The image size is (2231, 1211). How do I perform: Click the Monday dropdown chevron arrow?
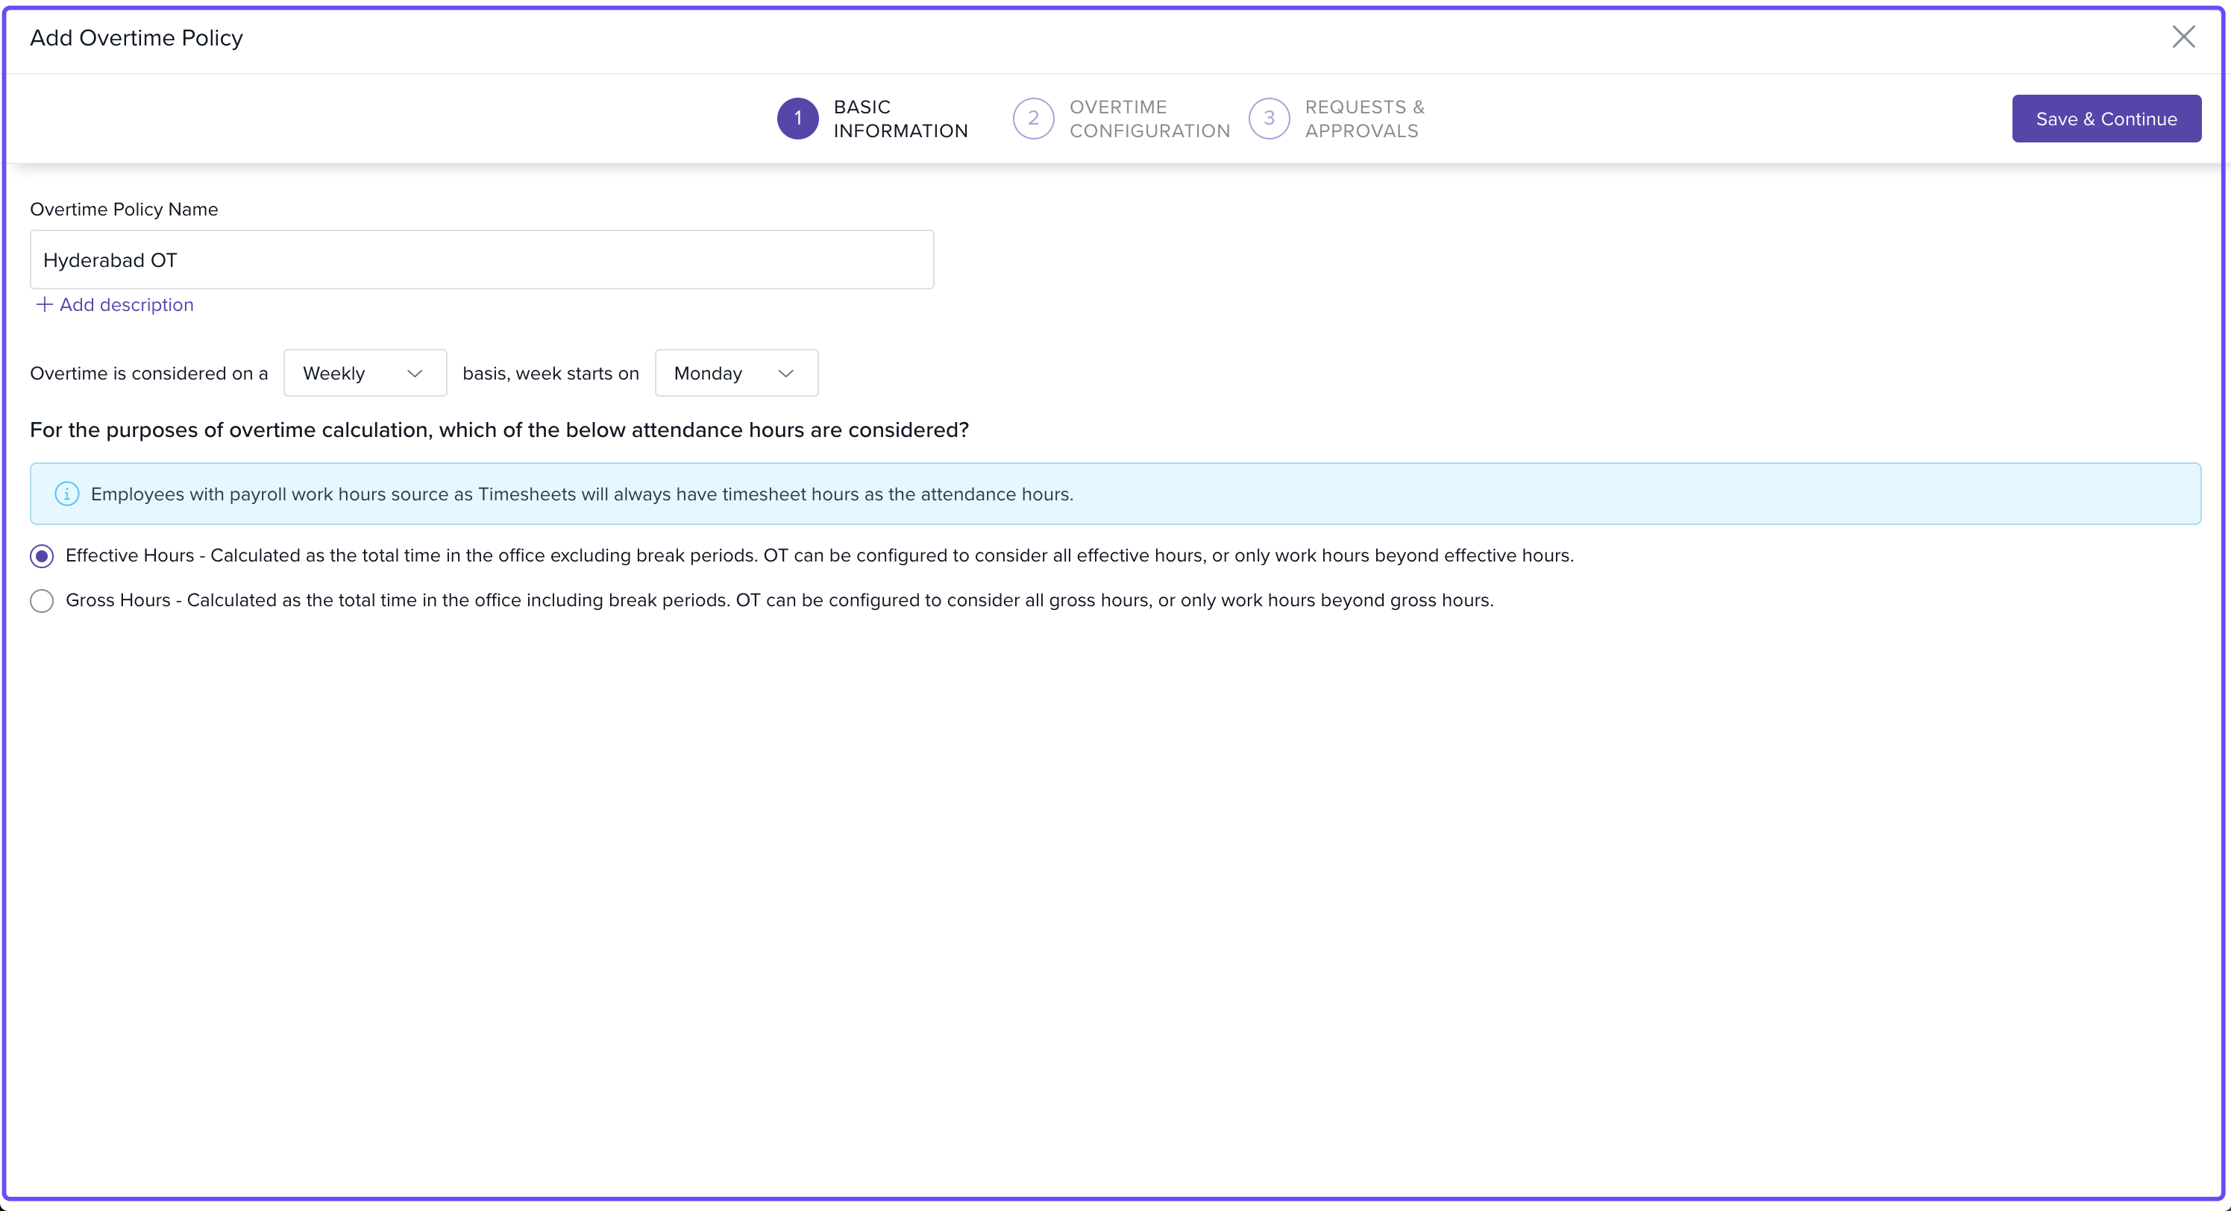(785, 373)
